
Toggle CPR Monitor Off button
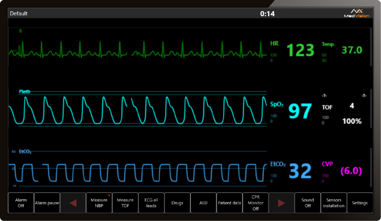tap(256, 203)
